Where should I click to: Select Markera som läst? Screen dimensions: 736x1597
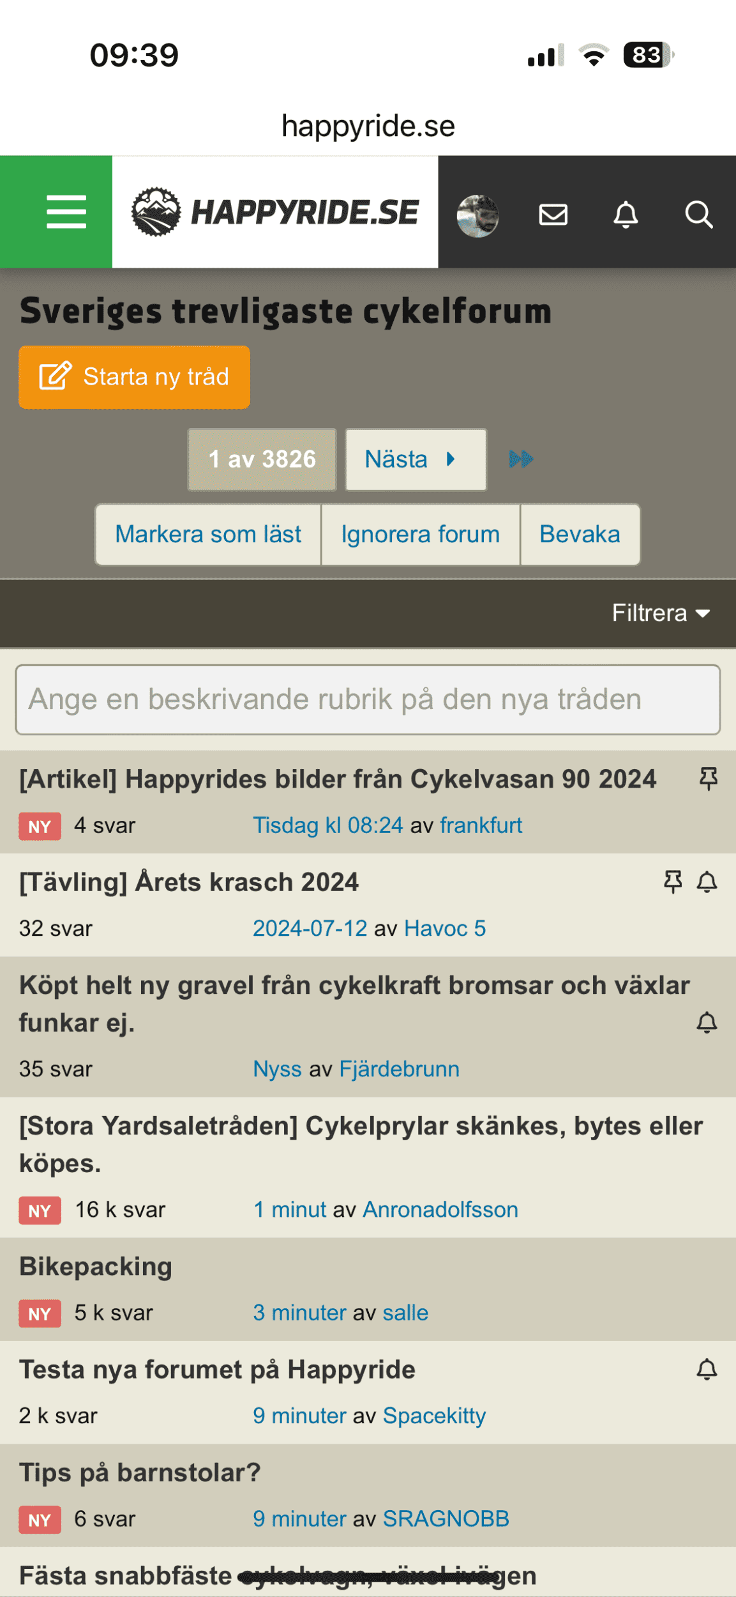pos(208,535)
